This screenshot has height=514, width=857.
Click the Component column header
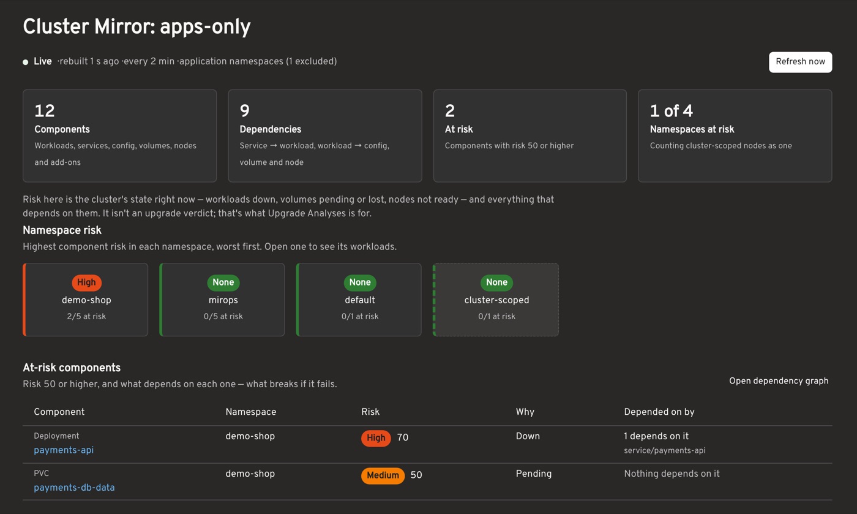click(59, 412)
